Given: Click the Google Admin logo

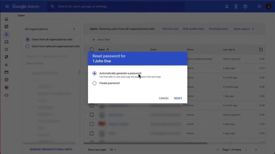Looking at the screenshot, I should click(x=26, y=6).
